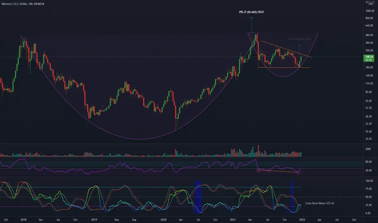The height and width of the screenshot is (223, 378).
Task: Click the 140.00 price axis label
Action: [x=369, y=75]
